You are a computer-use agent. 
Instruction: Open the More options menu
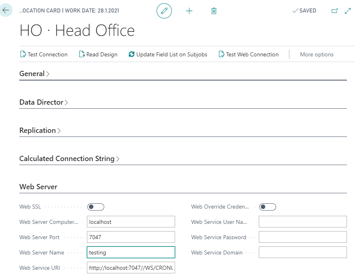317,54
